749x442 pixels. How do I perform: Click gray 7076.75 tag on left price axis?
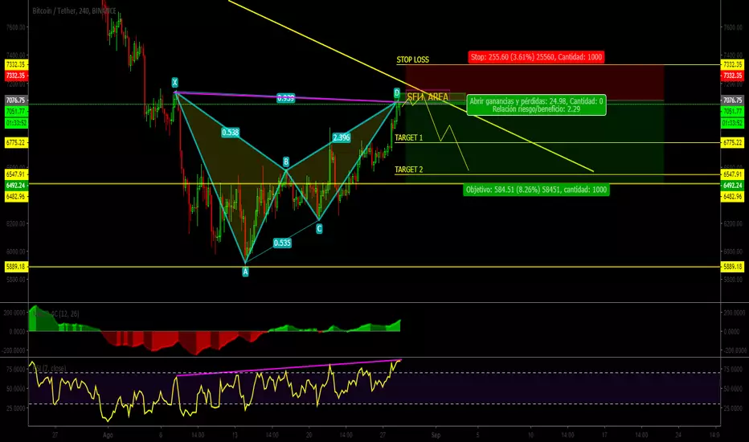[x=16, y=100]
